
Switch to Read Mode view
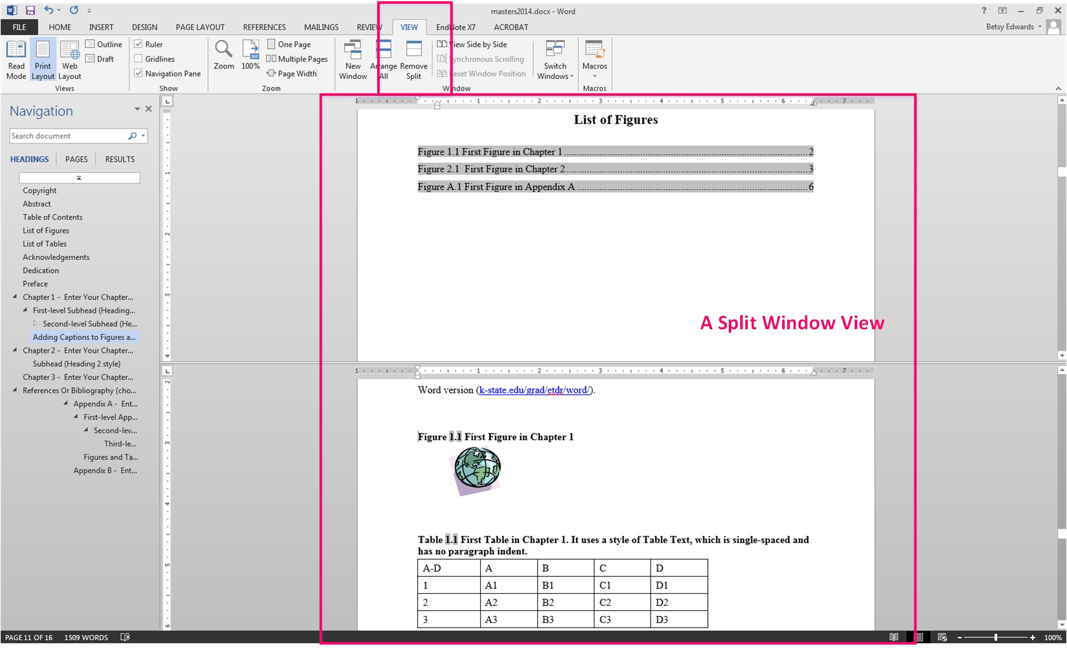pyautogui.click(x=16, y=58)
